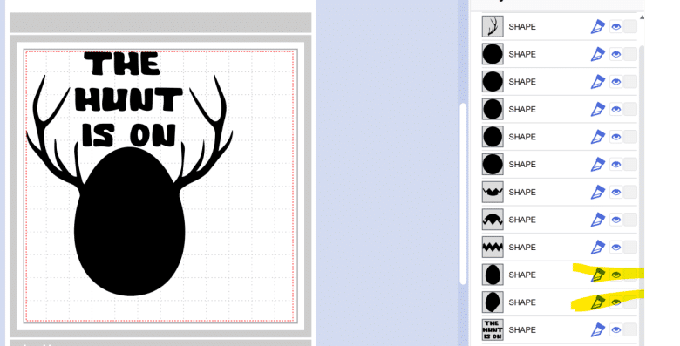Click the highlighted pen icon on upright egg layer
Screen dimensions: 680x346
point(597,275)
